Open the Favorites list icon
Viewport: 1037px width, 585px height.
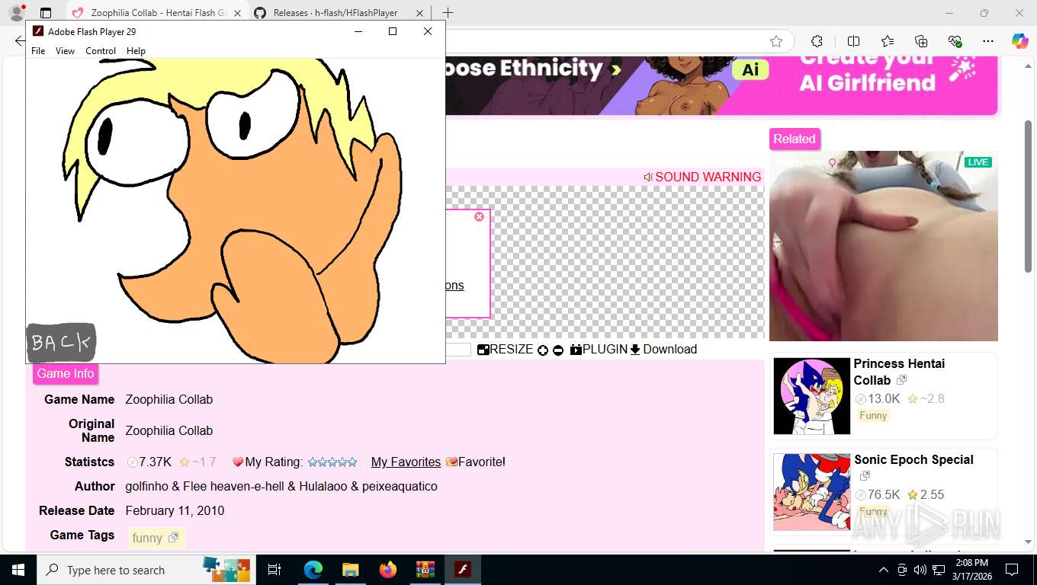point(888,41)
